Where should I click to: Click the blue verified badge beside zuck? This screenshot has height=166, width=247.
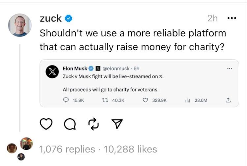point(68,19)
